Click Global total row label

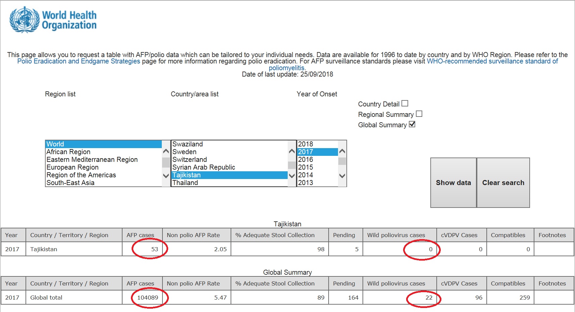(46, 298)
